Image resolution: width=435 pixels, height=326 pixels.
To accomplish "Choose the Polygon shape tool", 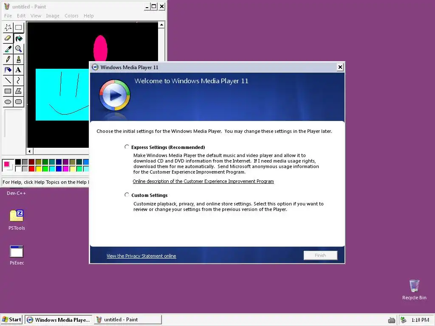I will tap(19, 91).
